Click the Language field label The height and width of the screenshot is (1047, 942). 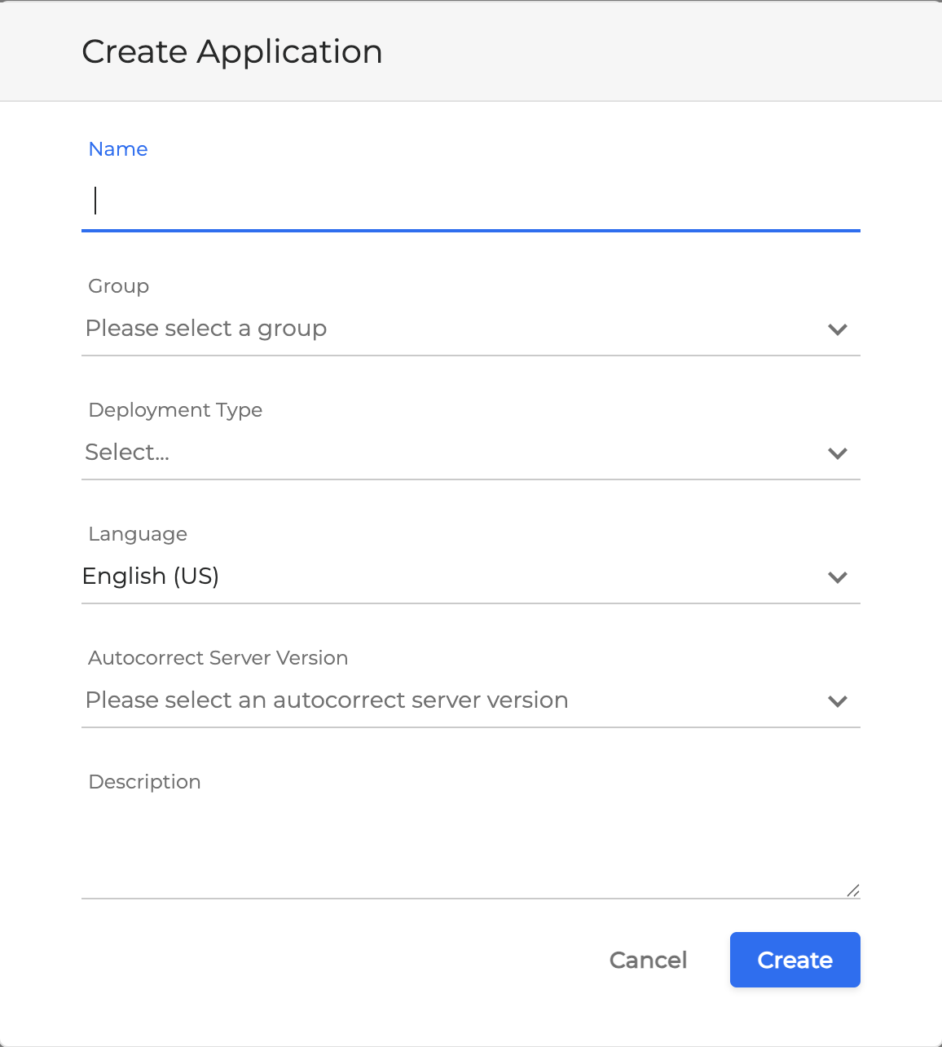pos(138,534)
